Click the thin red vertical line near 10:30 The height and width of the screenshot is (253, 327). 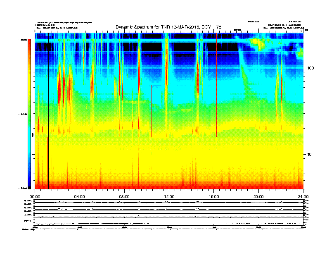152,111
